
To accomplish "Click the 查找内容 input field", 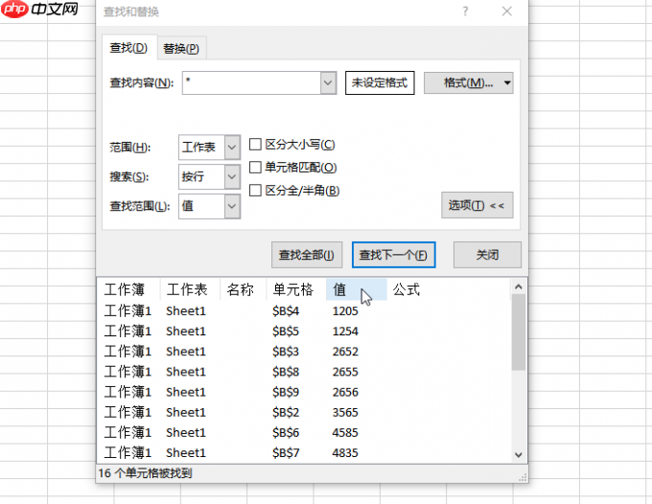I will pyautogui.click(x=251, y=82).
